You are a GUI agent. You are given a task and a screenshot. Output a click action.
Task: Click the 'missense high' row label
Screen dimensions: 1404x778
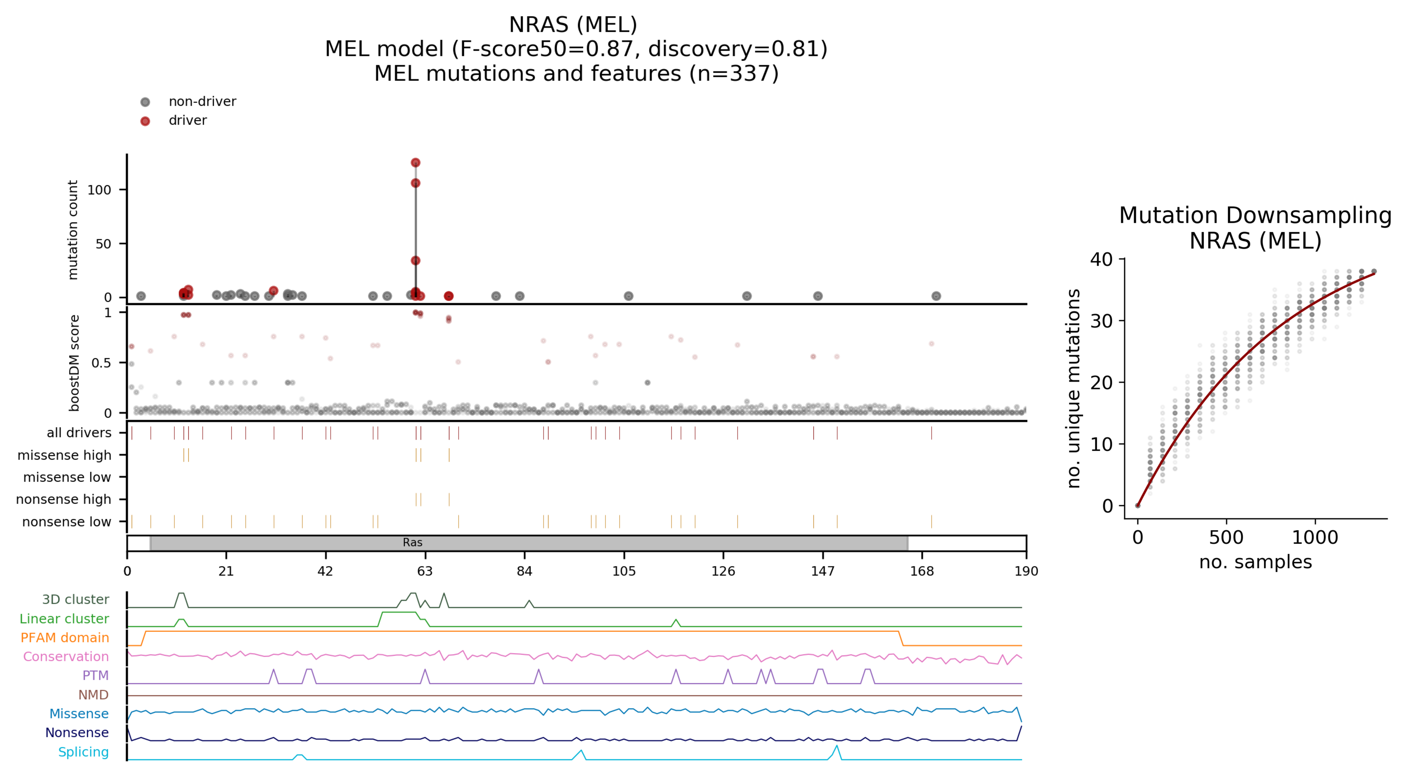[x=64, y=455]
